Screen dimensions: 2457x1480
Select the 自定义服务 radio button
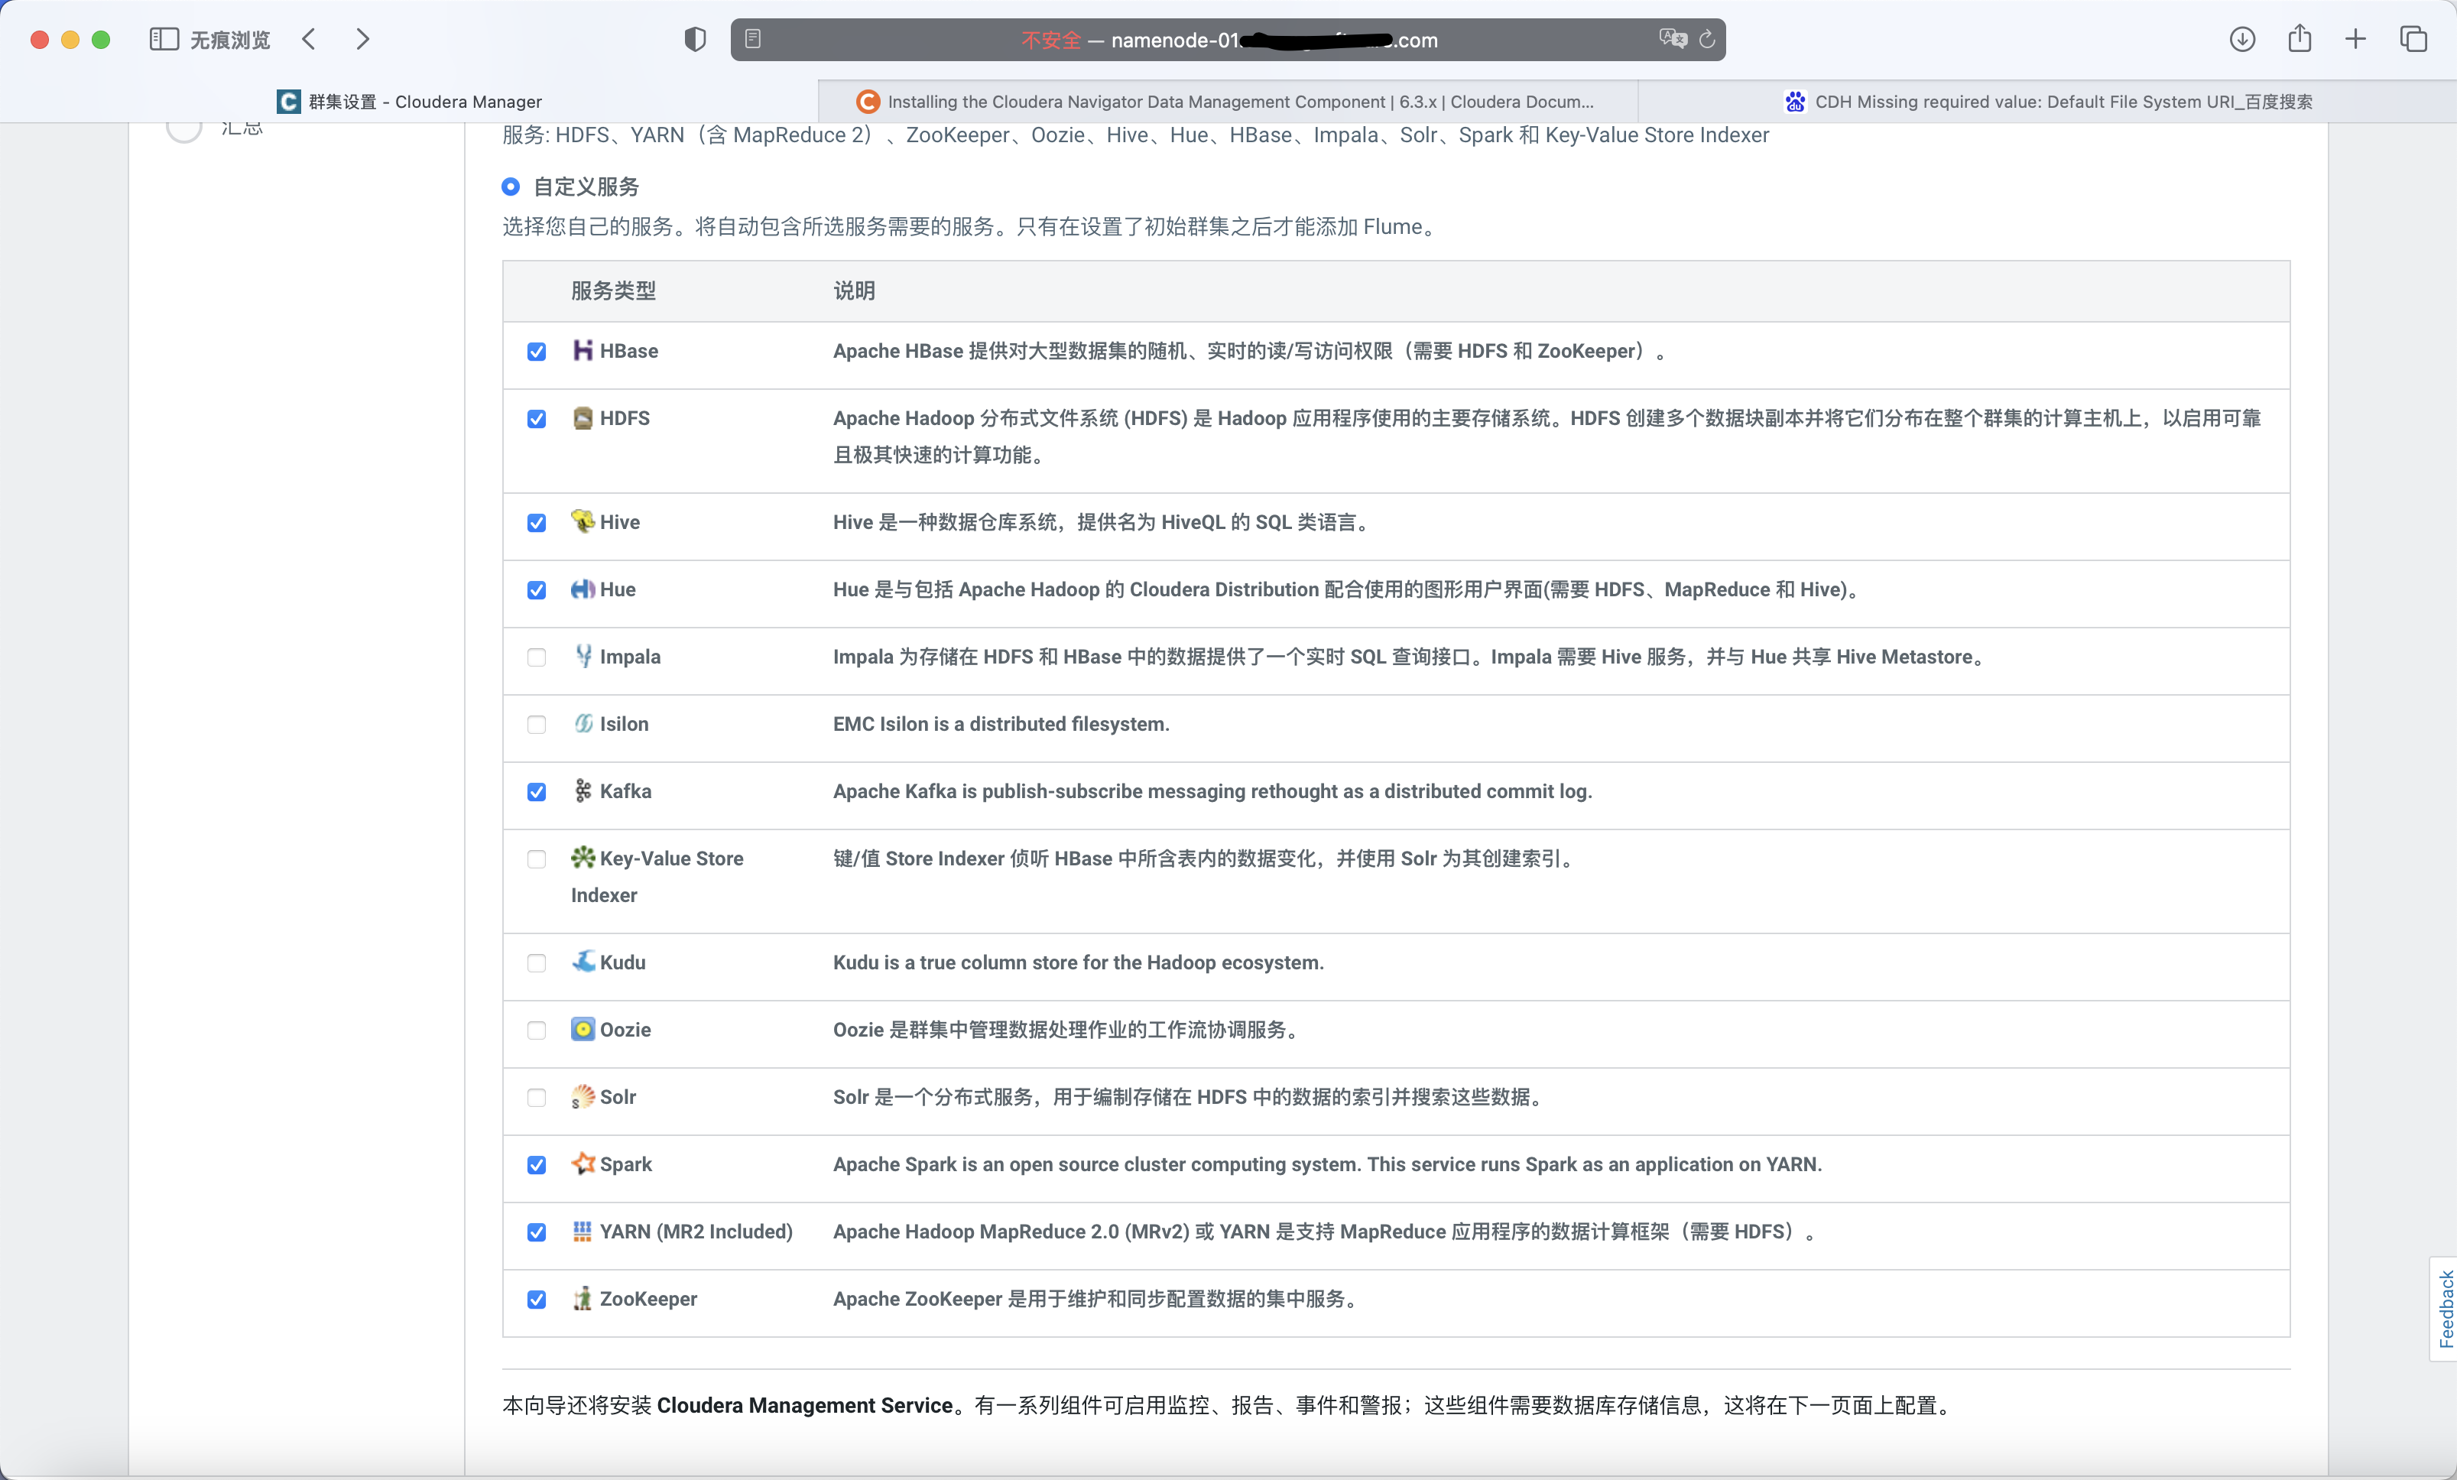click(x=511, y=187)
